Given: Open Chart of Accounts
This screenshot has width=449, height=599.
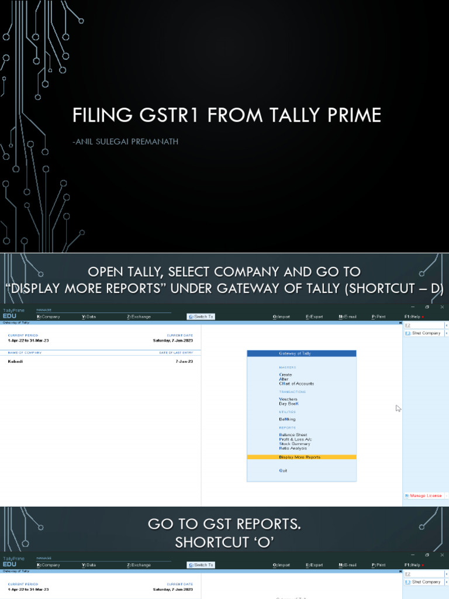Looking at the screenshot, I should point(296,384).
